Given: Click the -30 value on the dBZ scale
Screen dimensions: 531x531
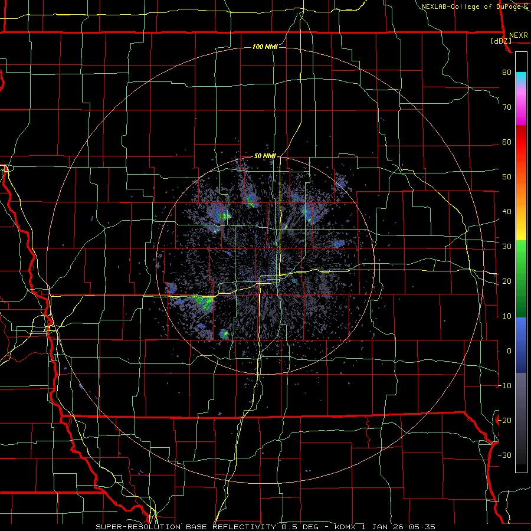Looking at the screenshot, I should [x=504, y=455].
